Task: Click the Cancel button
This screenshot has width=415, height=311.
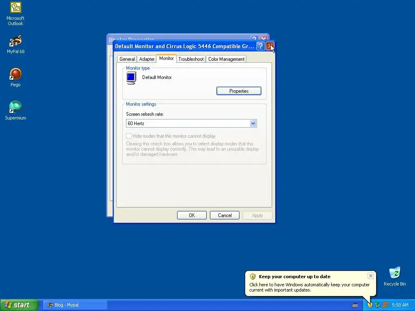Action: 225,215
